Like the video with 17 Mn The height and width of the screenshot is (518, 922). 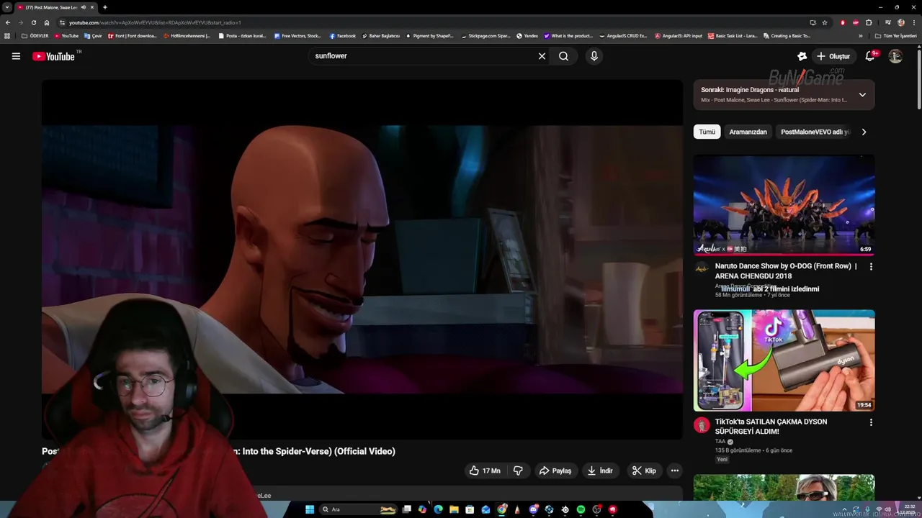pyautogui.click(x=485, y=471)
